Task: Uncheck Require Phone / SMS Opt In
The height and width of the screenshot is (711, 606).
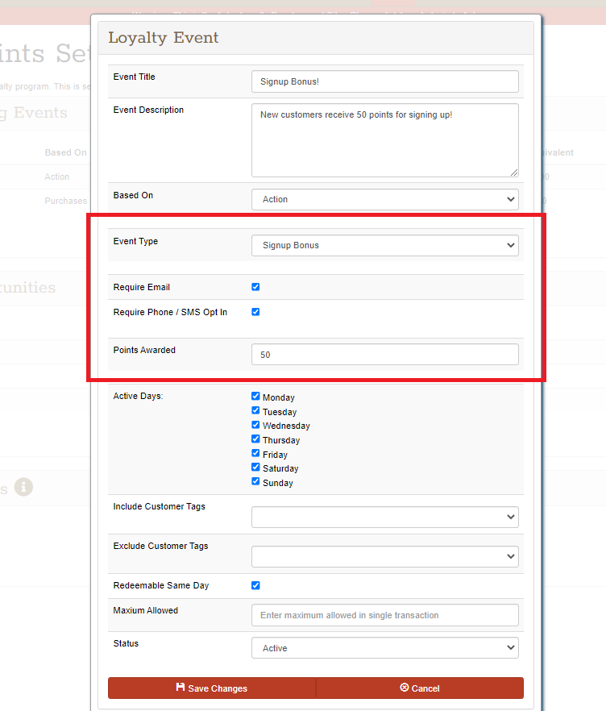Action: [255, 312]
